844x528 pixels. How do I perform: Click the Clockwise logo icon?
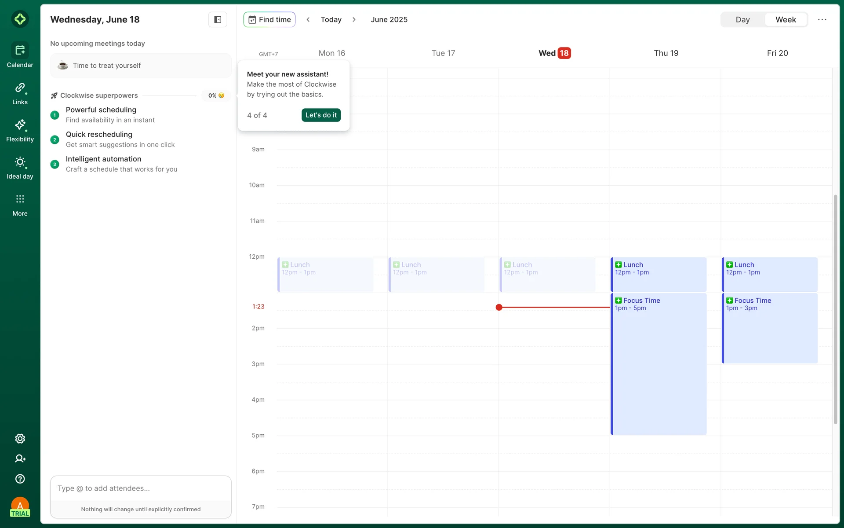20,19
